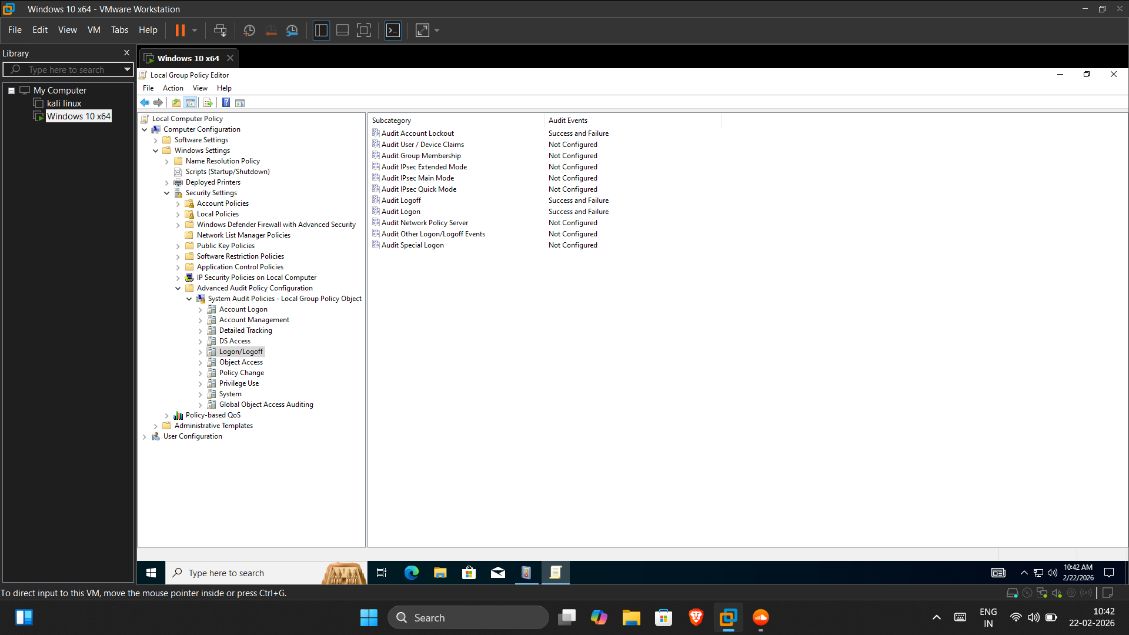Select the Windows 10 x64 VM tab

point(188,58)
